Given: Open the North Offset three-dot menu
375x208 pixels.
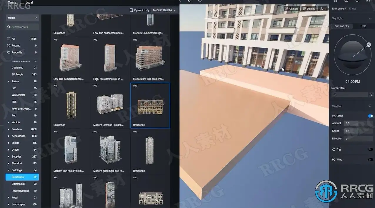Looking at the screenshot, I should click(x=371, y=95).
